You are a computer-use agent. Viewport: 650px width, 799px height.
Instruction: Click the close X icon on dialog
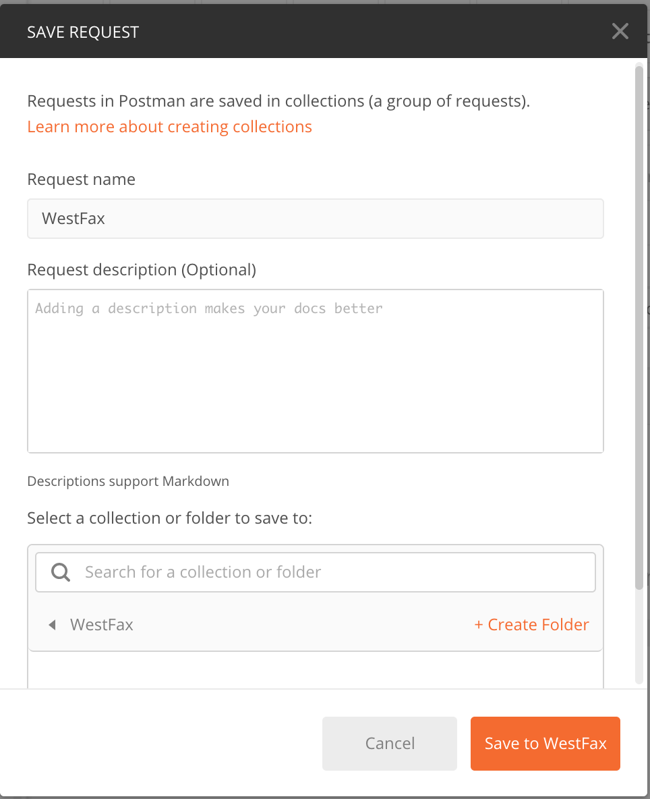coord(620,31)
